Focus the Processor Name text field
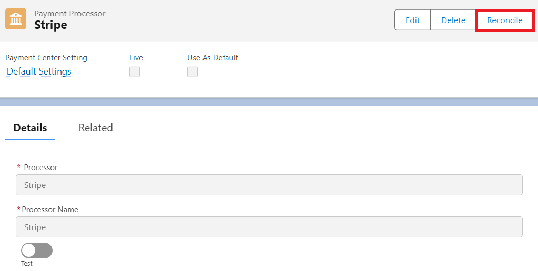 click(269, 227)
